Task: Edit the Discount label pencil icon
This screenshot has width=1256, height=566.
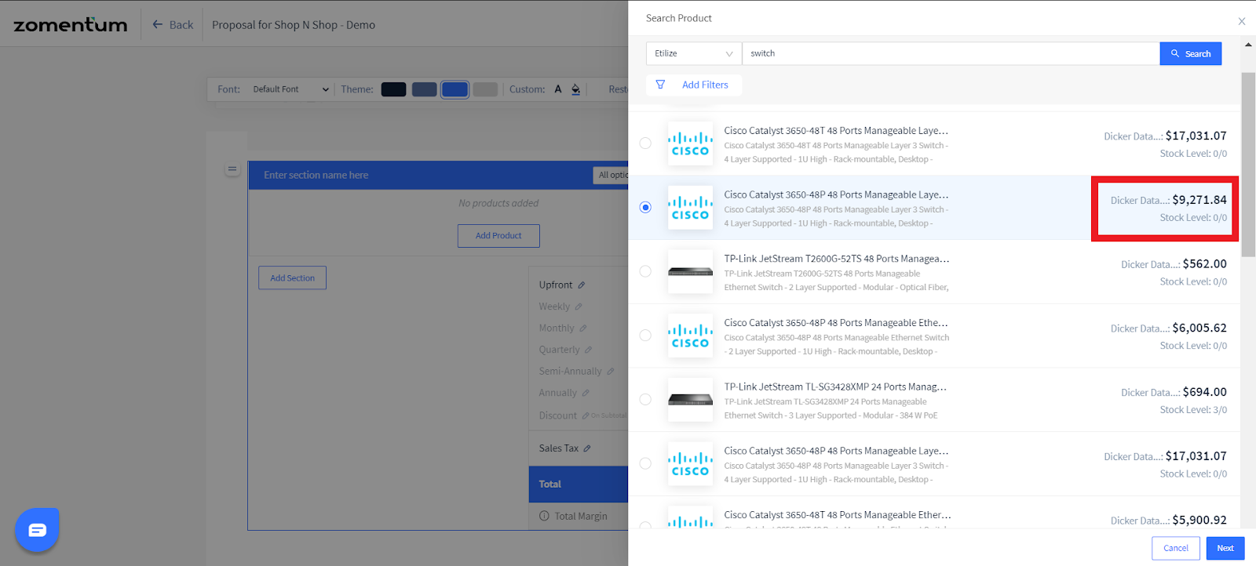Action: pos(586,415)
